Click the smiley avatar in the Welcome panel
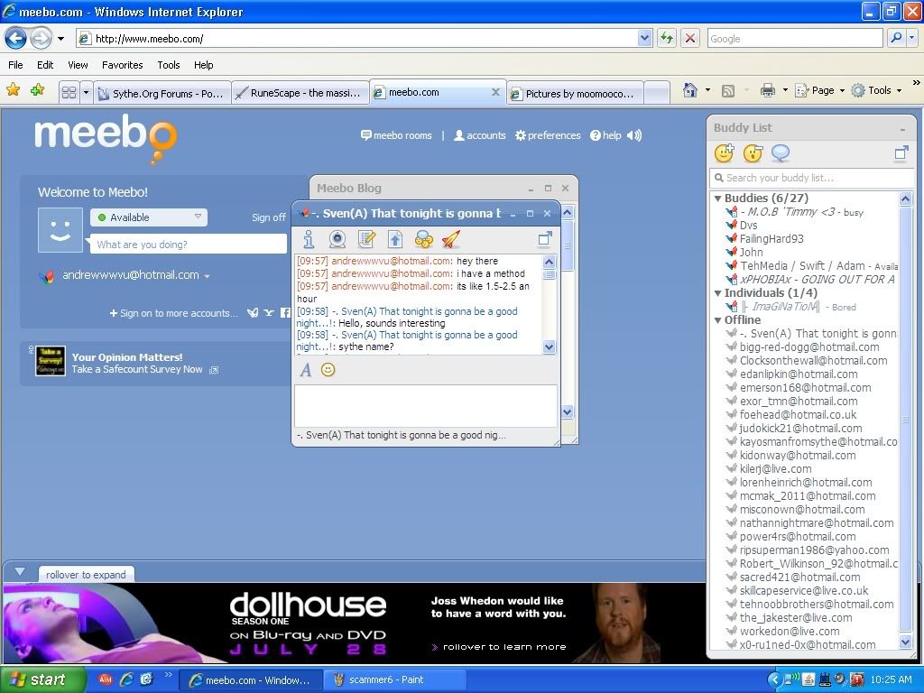Screen dimensions: 924x693 tap(60, 230)
